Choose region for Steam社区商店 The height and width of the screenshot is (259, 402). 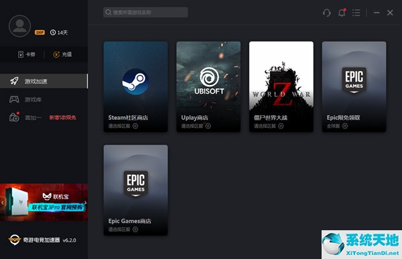(x=123, y=126)
